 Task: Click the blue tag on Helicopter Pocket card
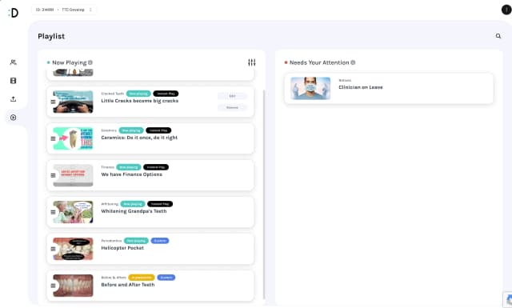[160, 241]
